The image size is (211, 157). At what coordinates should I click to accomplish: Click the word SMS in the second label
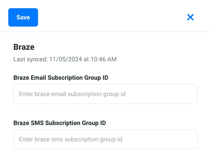pyautogui.click(x=37, y=123)
